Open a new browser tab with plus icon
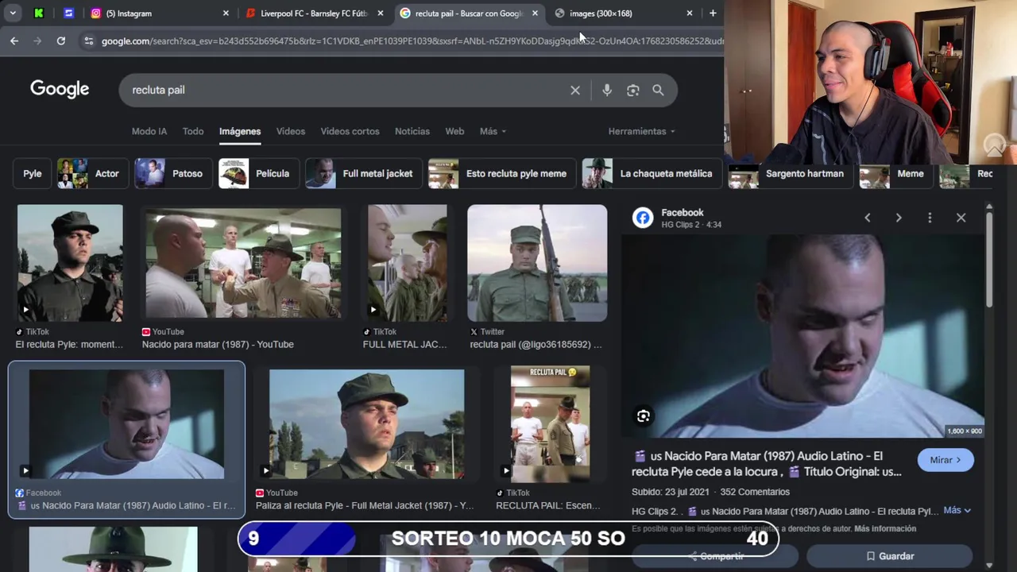 [x=713, y=14]
